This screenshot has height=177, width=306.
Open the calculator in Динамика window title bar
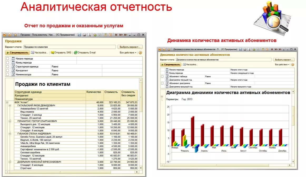[263, 49]
